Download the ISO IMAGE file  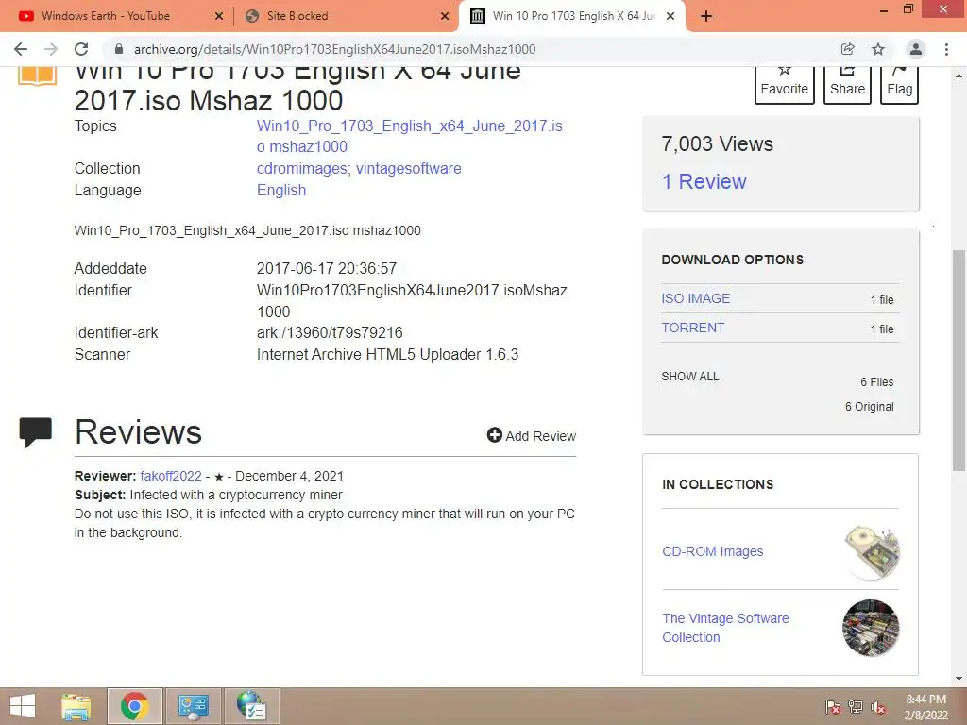[696, 298]
